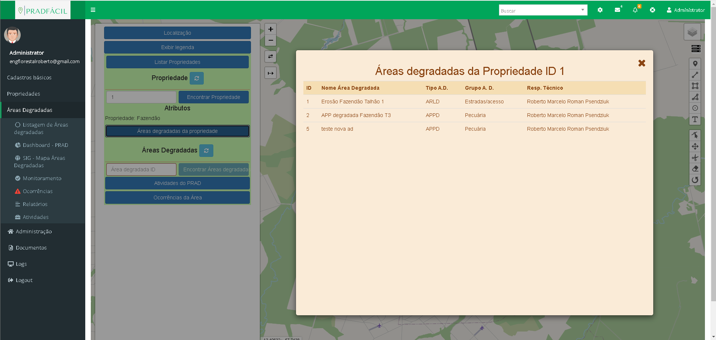Choose the draw rectangle tool

click(x=695, y=86)
